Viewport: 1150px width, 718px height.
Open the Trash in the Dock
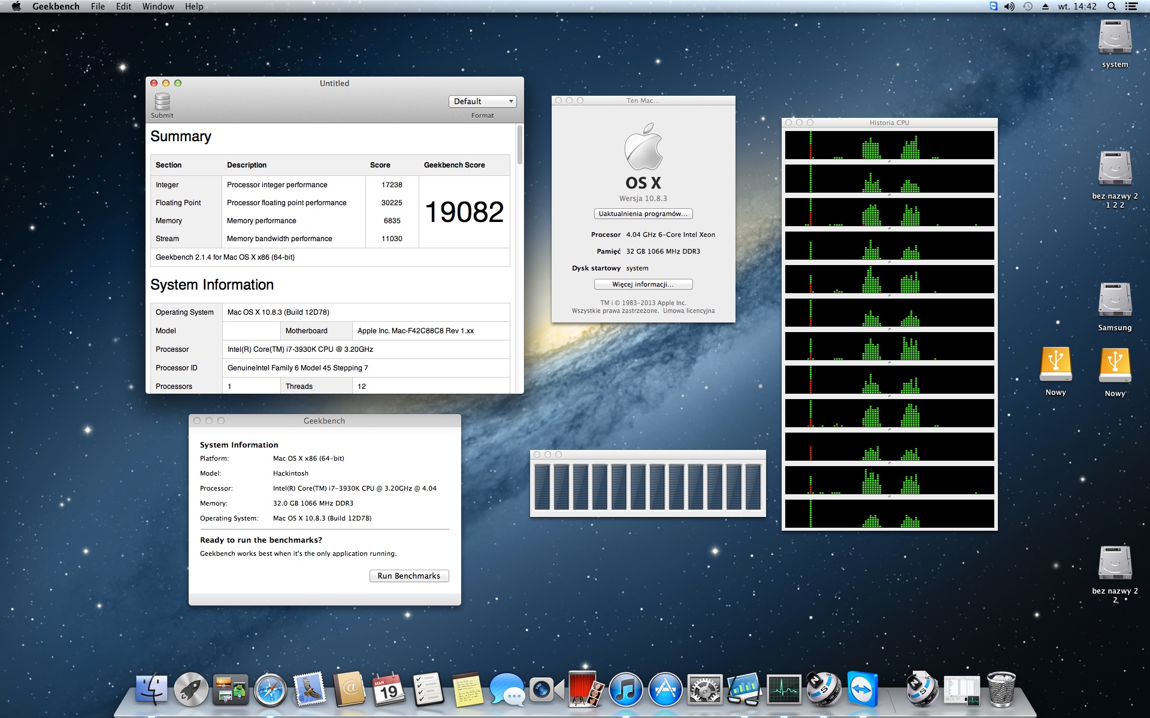coord(1001,689)
